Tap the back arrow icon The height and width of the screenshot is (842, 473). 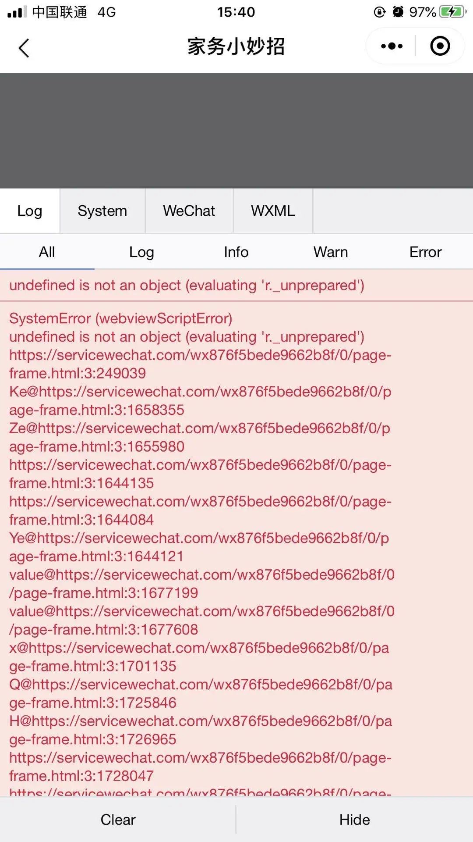tap(24, 48)
